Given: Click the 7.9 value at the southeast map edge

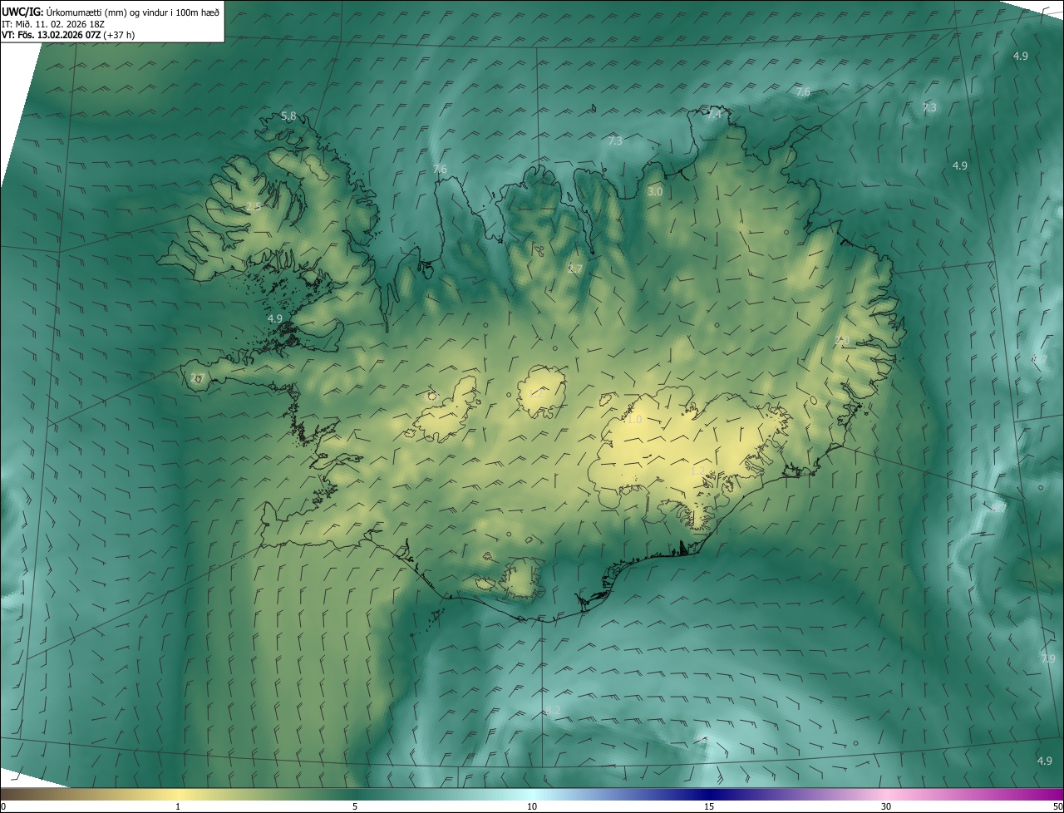Looking at the screenshot, I should tap(1047, 658).
